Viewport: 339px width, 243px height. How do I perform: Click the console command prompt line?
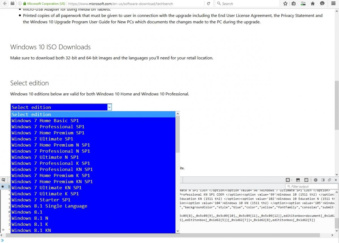coord(169,240)
